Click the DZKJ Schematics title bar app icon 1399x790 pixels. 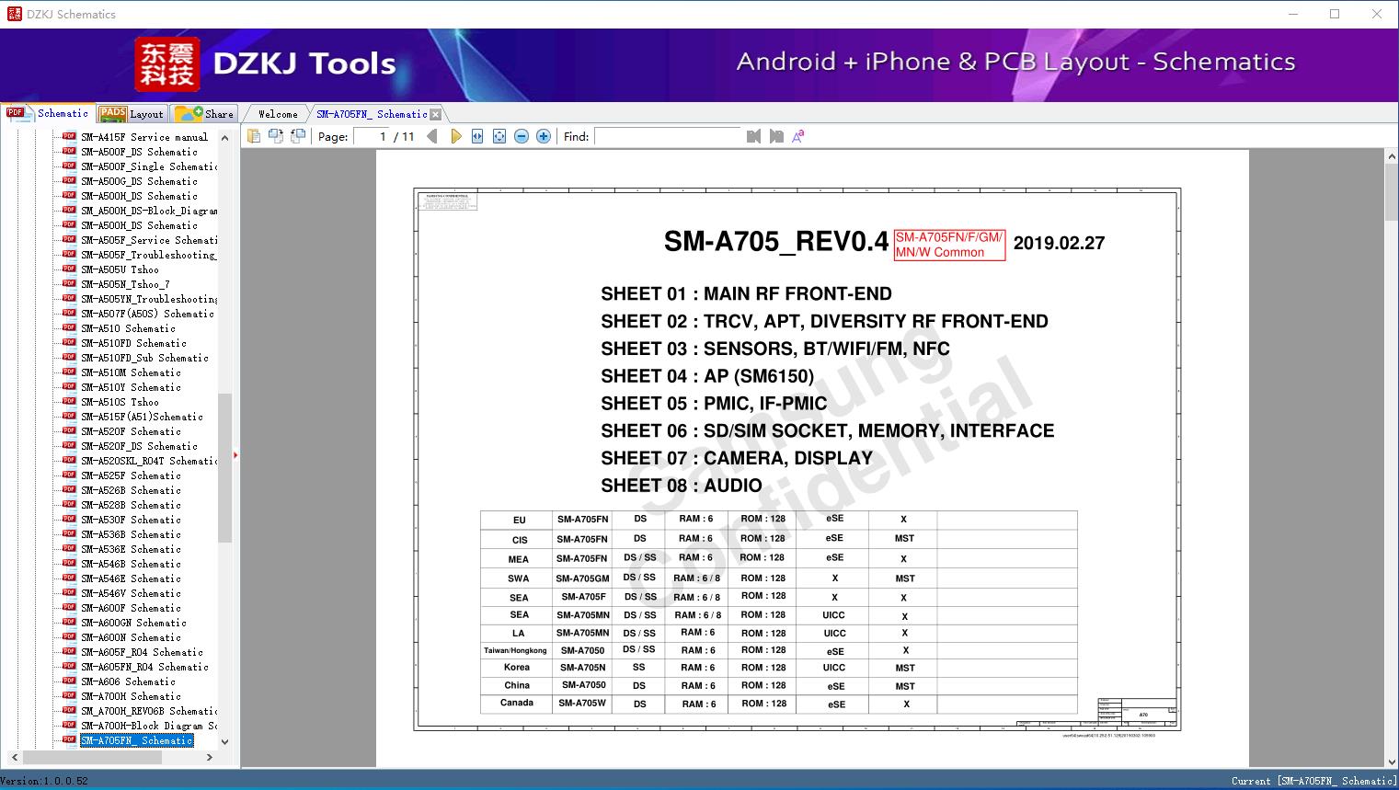coord(14,14)
